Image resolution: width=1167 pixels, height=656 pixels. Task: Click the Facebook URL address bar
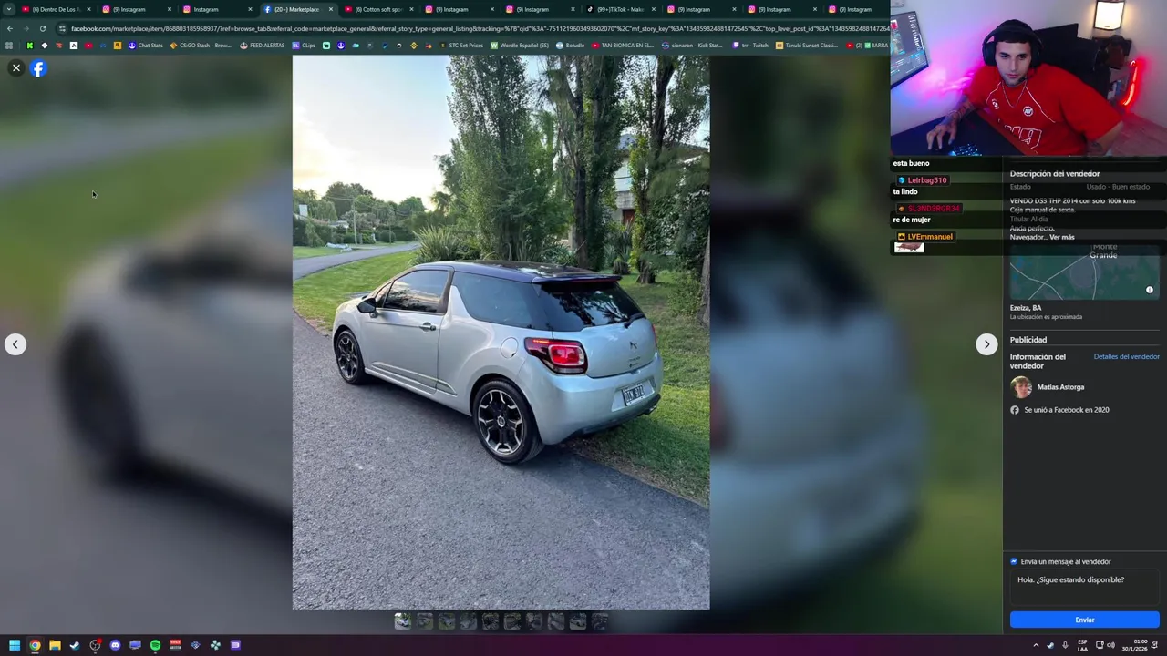point(474,28)
